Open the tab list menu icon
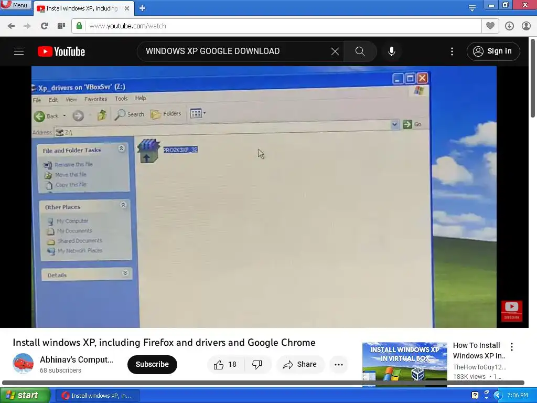Viewport: 537px width, 403px height. [472, 8]
